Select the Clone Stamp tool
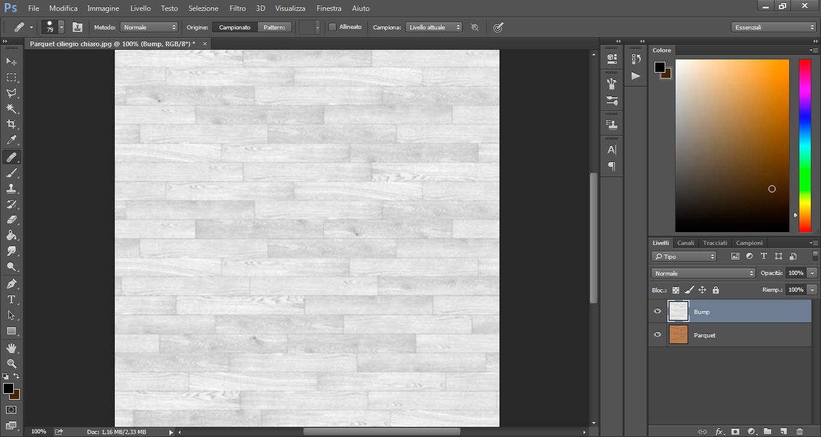The image size is (821, 437). click(x=11, y=188)
